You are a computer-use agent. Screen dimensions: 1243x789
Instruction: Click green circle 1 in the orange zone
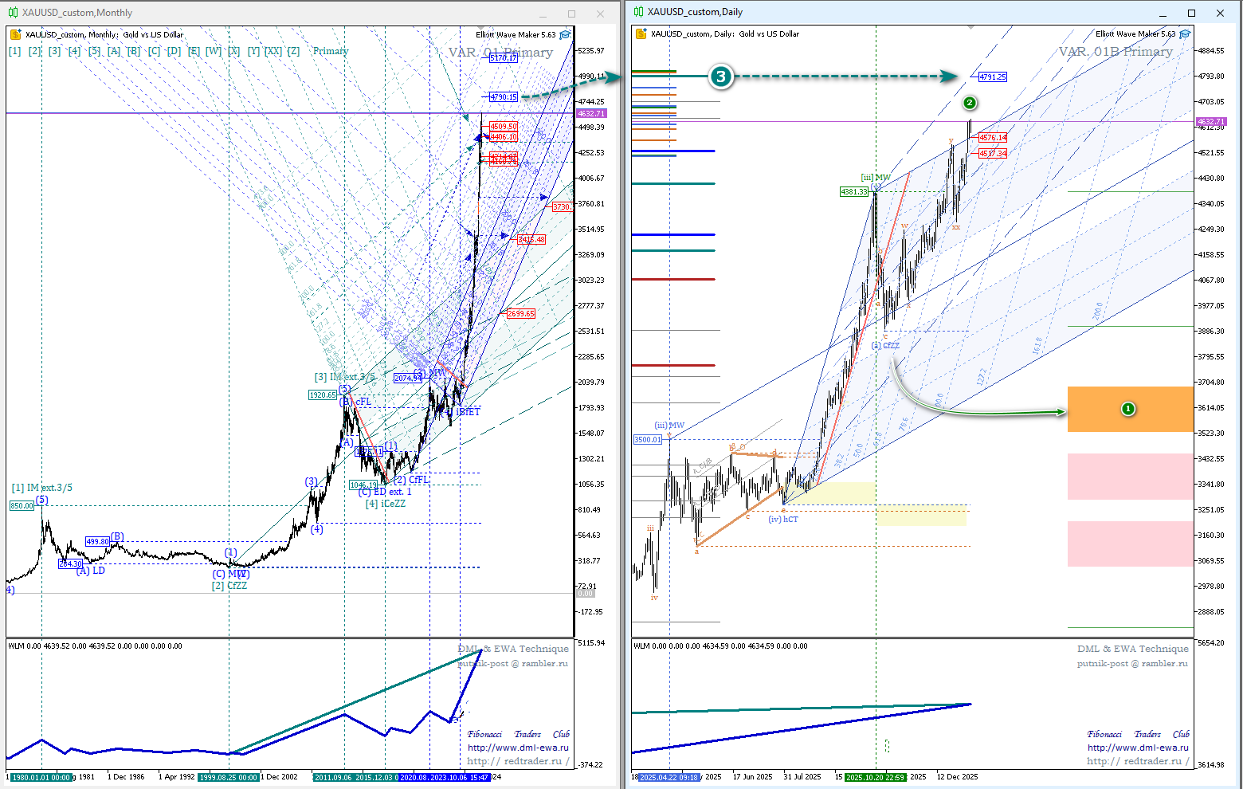[x=1127, y=409]
